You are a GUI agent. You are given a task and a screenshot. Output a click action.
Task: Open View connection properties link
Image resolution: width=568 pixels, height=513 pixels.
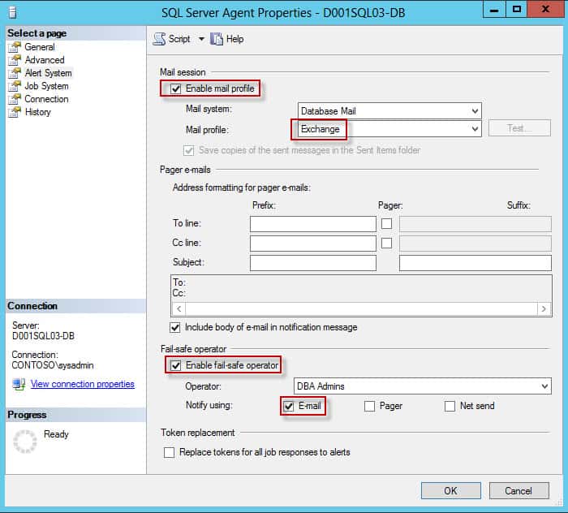point(82,384)
